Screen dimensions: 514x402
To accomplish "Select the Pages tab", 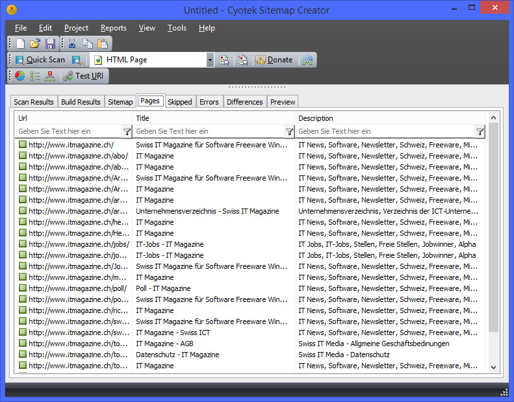I will tap(150, 101).
